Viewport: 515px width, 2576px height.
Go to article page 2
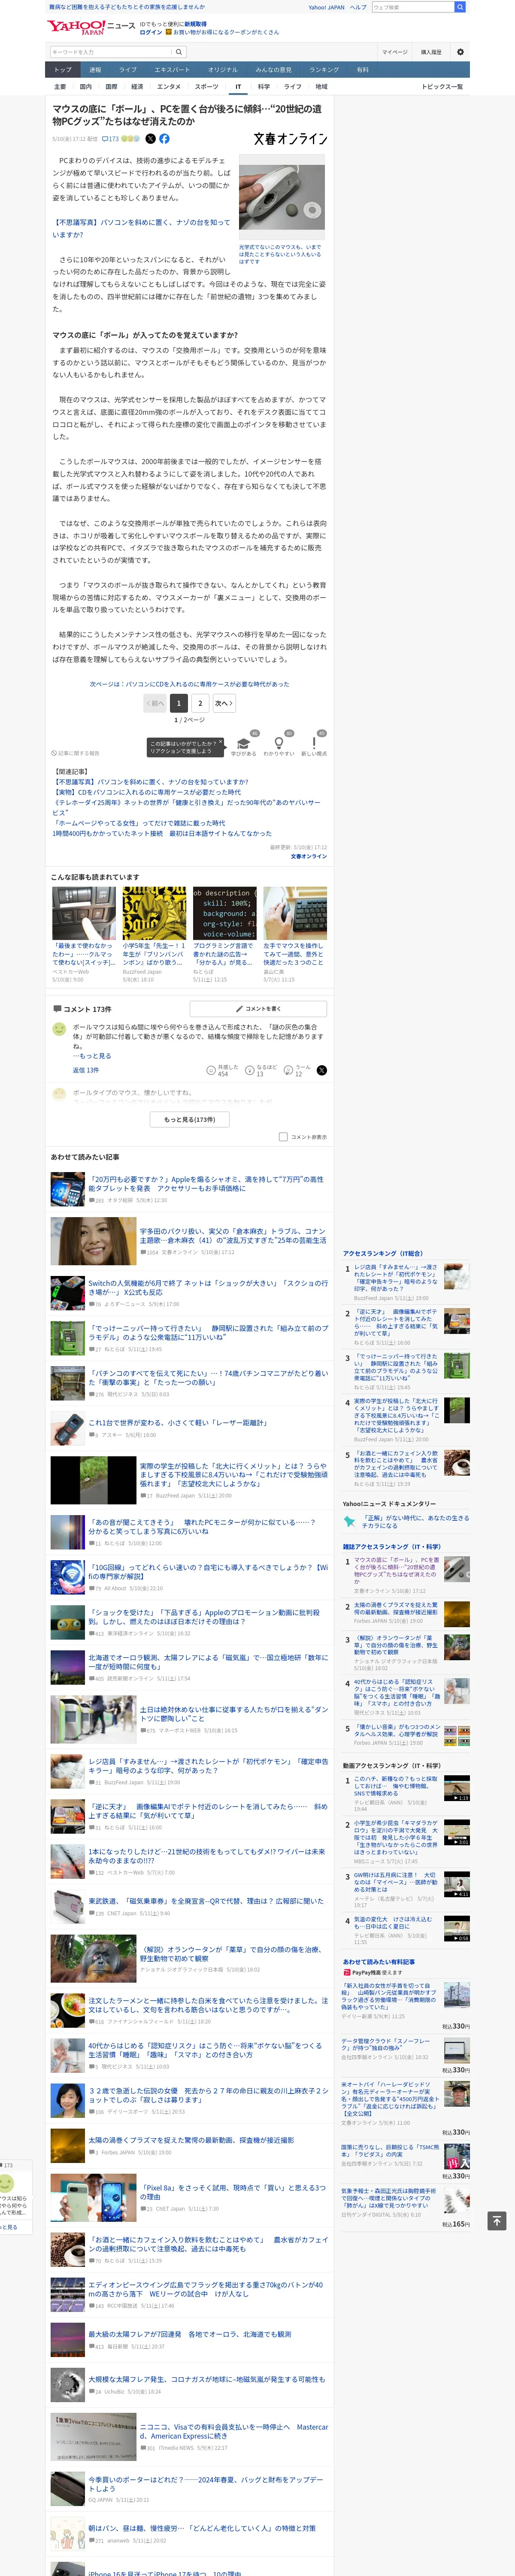[x=200, y=703]
